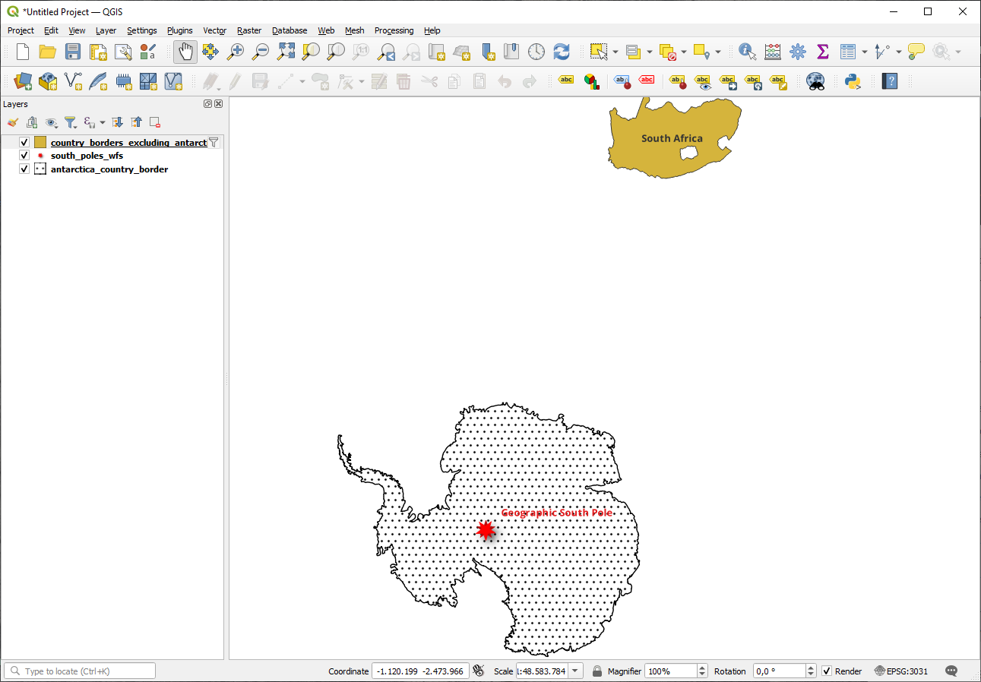Click the Zoom In magnifier tool
Viewport: 981px width, 682px height.
coord(236,52)
